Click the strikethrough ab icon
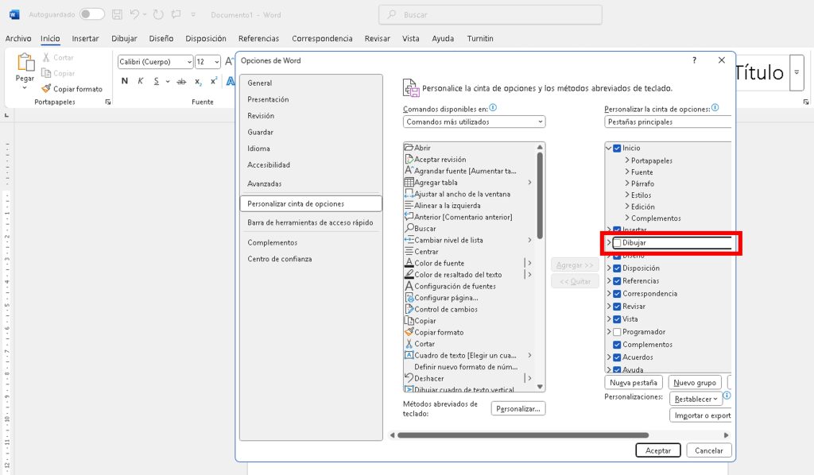Screen dimensions: 814x475 [181, 81]
